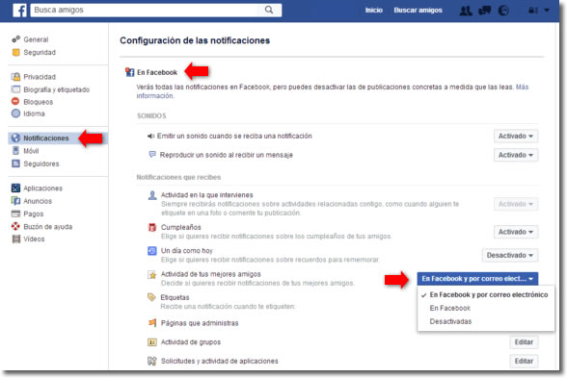Select En Facebook y por correo electrónico
Screen dimensions: 567x378
[x=488, y=294]
